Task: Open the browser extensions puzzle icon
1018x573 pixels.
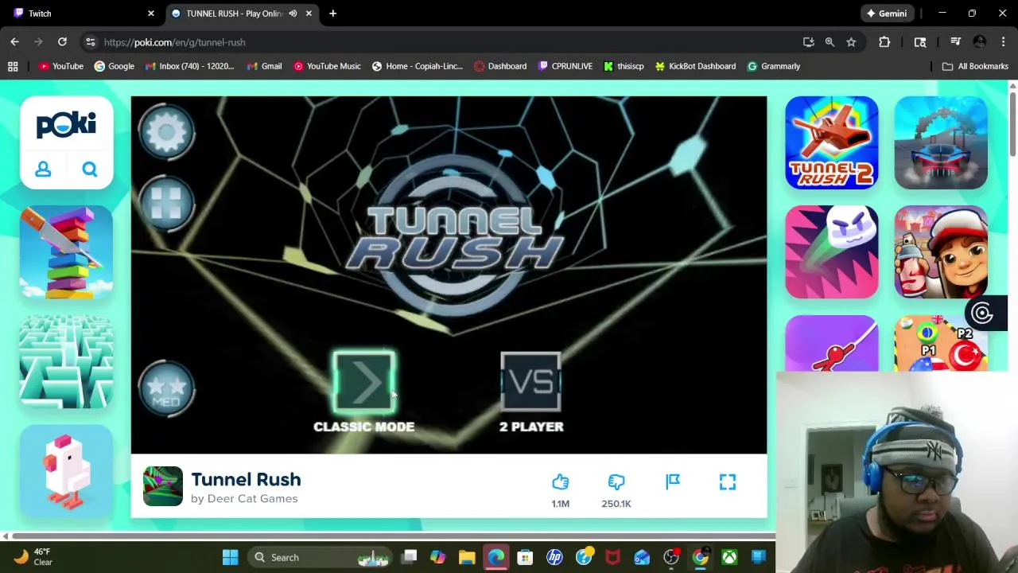Action: pyautogui.click(x=884, y=42)
